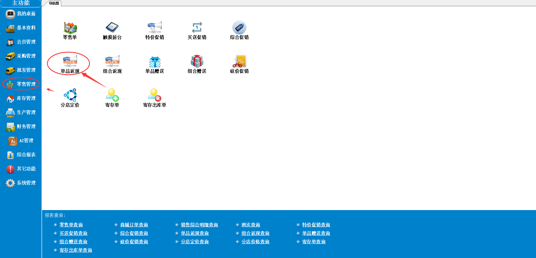
Task: Open the 砍价促销查询 report link
Action: coord(134,242)
